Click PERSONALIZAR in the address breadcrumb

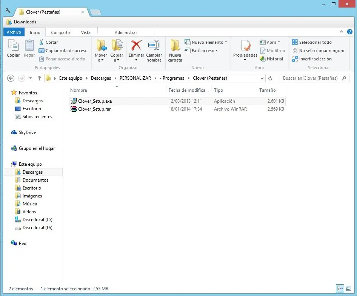click(135, 78)
